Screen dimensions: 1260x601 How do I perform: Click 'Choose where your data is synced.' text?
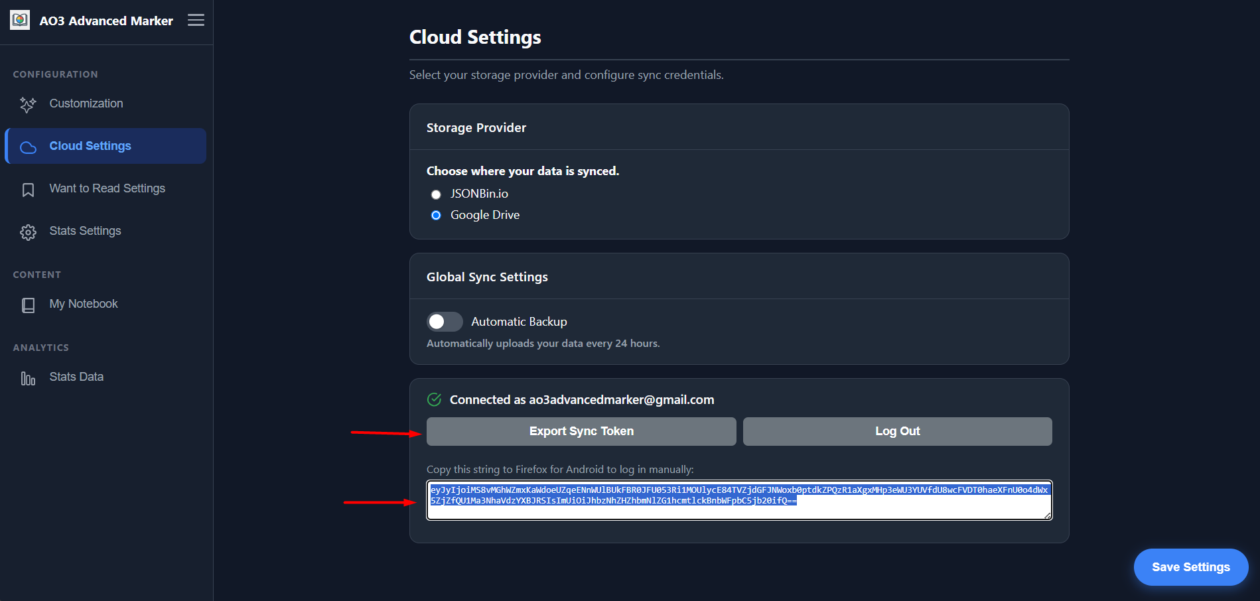click(x=523, y=171)
